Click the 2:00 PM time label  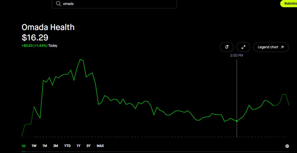[x=236, y=55]
